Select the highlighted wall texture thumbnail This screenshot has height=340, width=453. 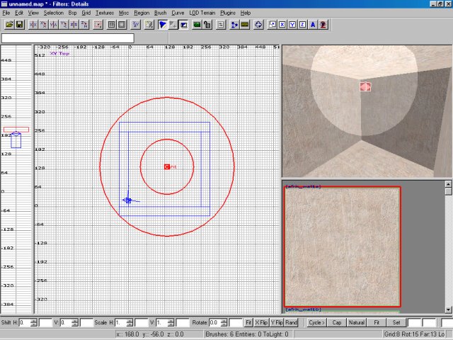(x=342, y=246)
